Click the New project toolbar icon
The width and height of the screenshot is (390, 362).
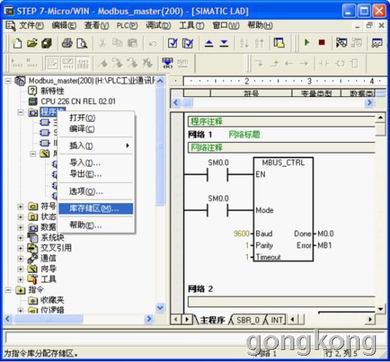click(17, 43)
